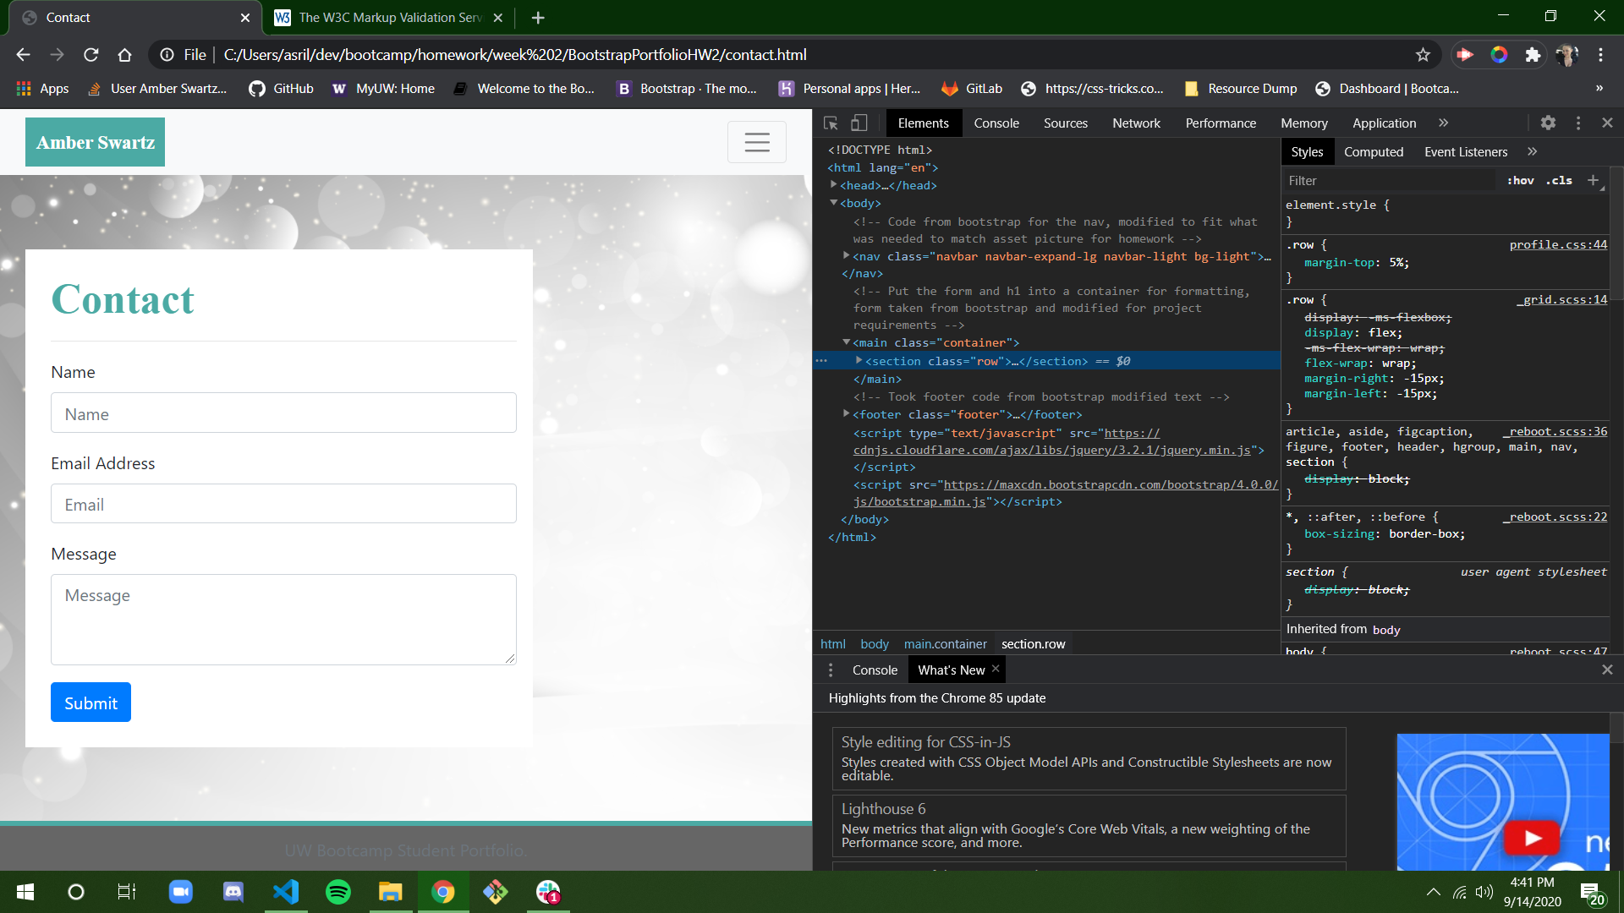This screenshot has width=1624, height=913.
Task: Add new style rule plus icon
Action: click(1593, 180)
